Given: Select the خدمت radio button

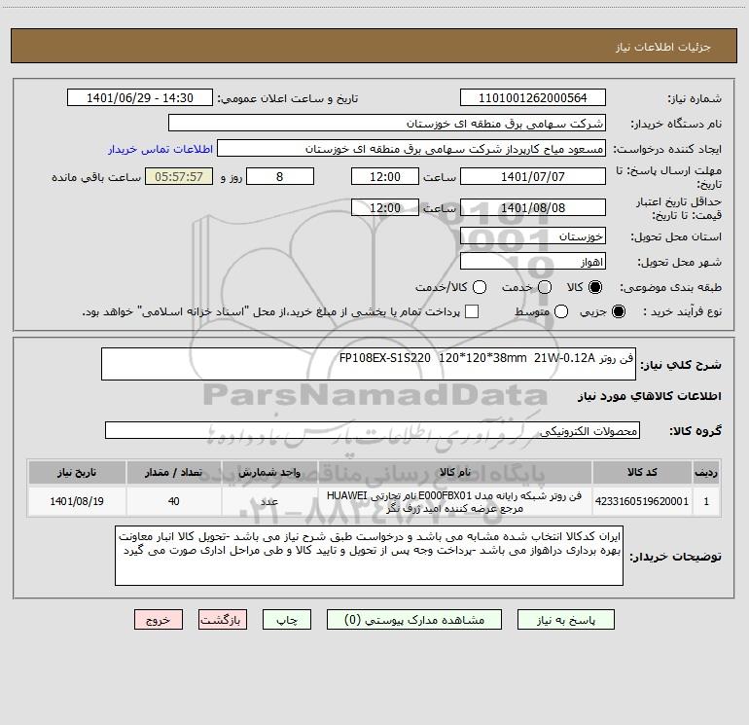Looking at the screenshot, I should (545, 287).
